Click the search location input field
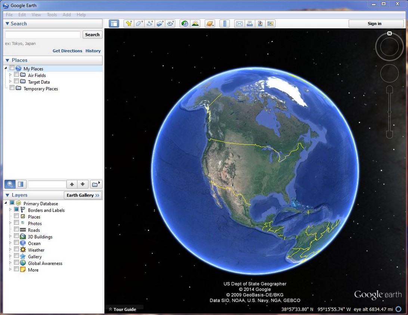The height and width of the screenshot is (315, 408). pos(43,35)
